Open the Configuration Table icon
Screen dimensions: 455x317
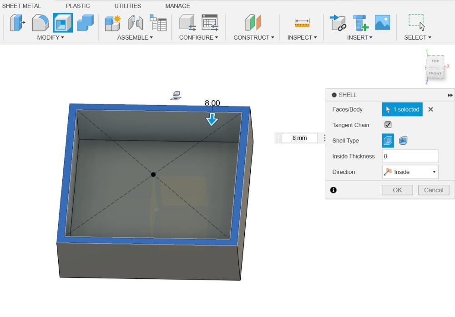pyautogui.click(x=210, y=23)
